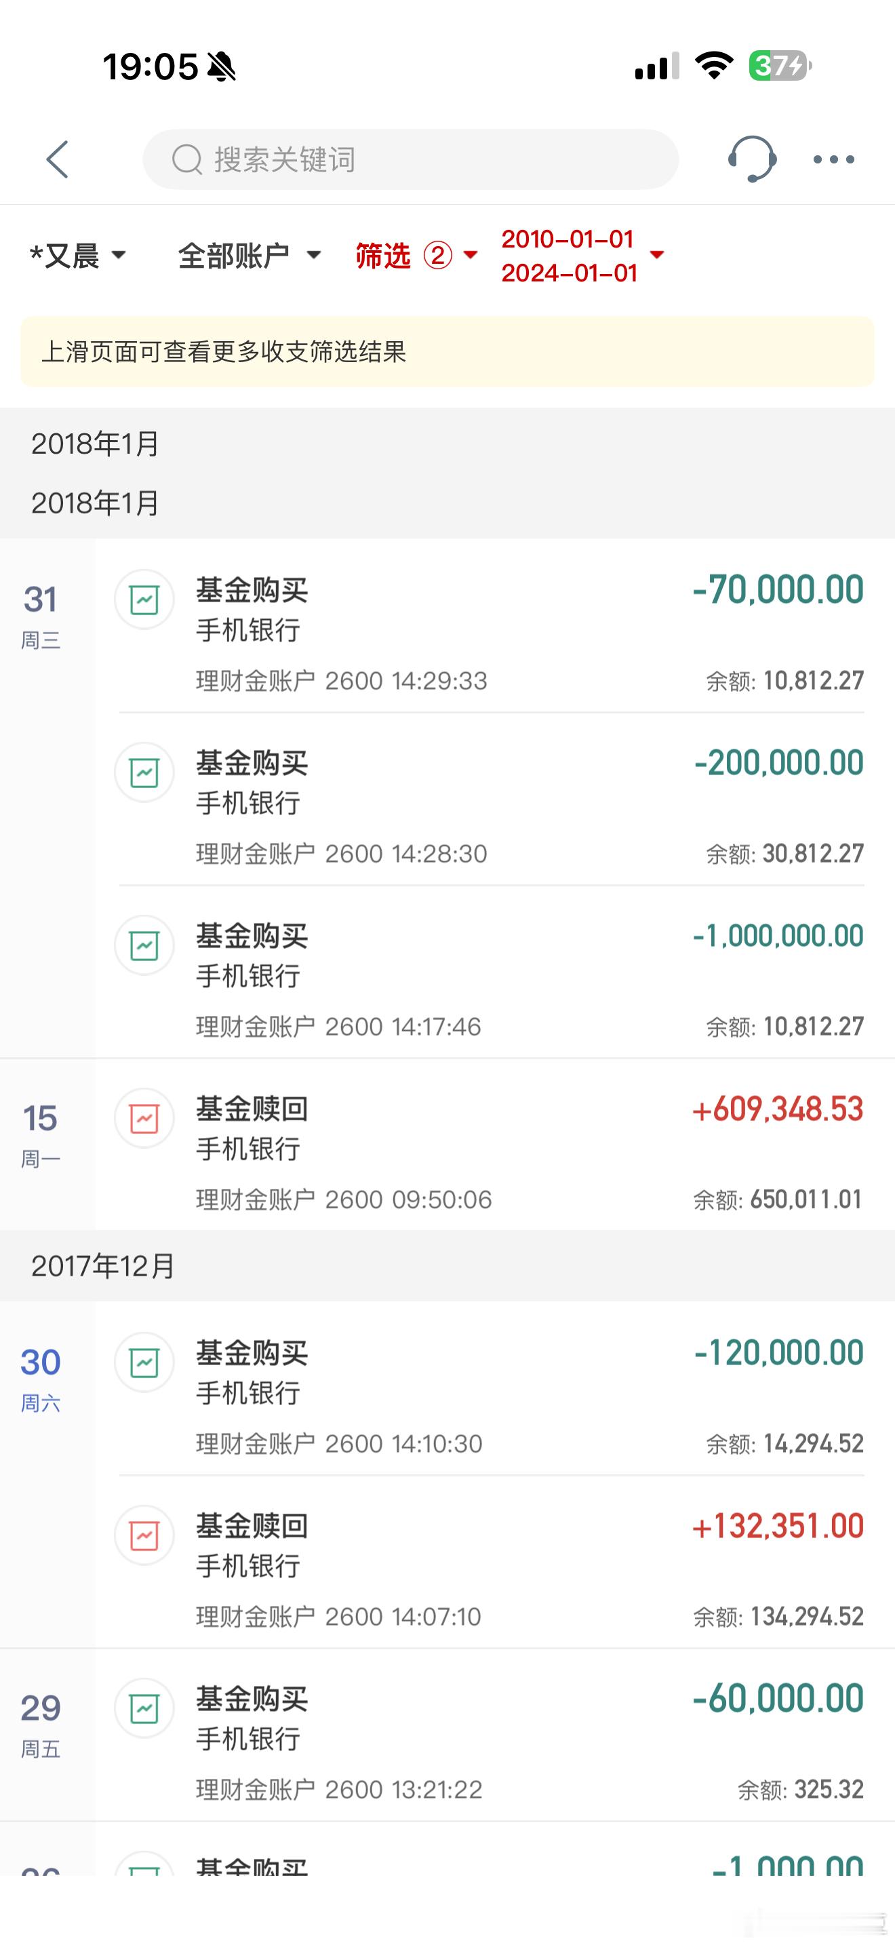Screen dimensions: 895x1945
Task: Open the -60,000.00 基金购买 transaction on the 29th
Action: click(490, 1736)
